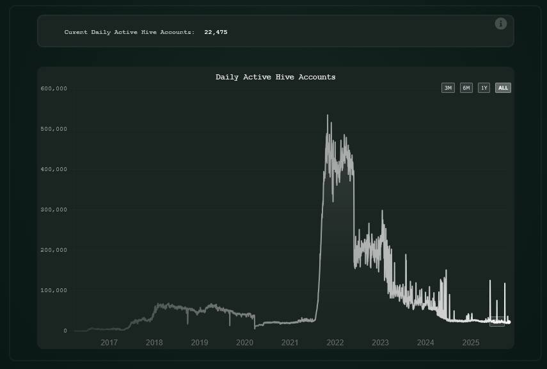The height and width of the screenshot is (369, 547).
Task: Click the 'Curent Daily Active Hive Accounts:' label
Action: click(x=129, y=32)
